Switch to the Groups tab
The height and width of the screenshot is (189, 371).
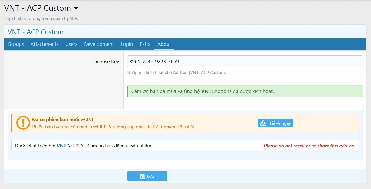click(x=16, y=44)
